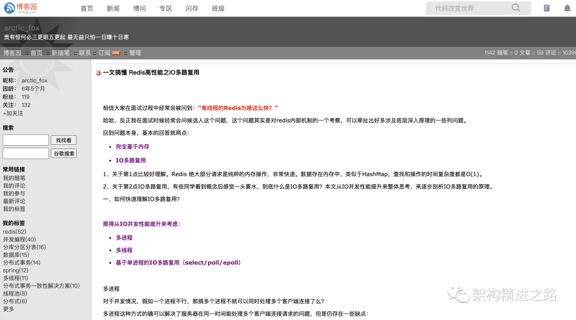Viewport: 576px width, 320px height.
Task: Open the 联系 link
Action: pos(85,53)
